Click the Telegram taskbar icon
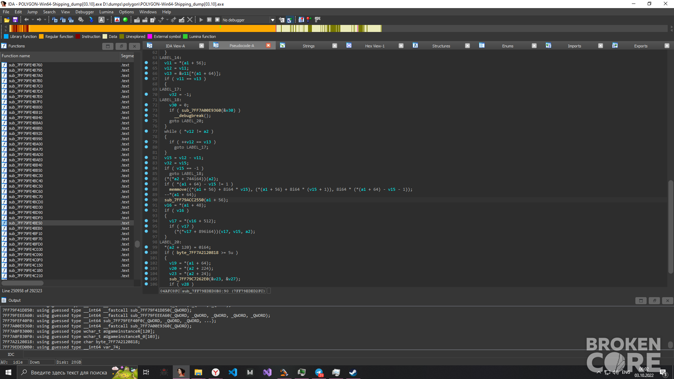The height and width of the screenshot is (379, 674). click(319, 372)
